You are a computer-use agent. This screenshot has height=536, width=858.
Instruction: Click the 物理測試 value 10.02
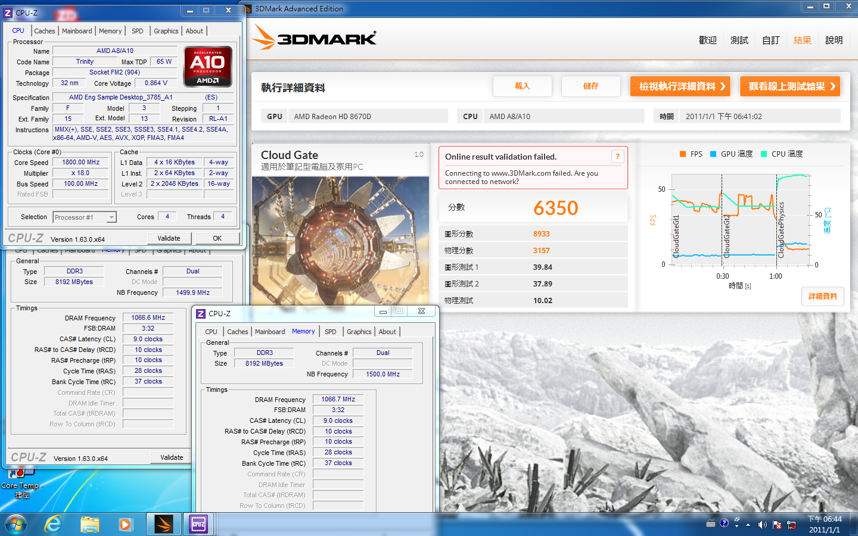tap(542, 301)
